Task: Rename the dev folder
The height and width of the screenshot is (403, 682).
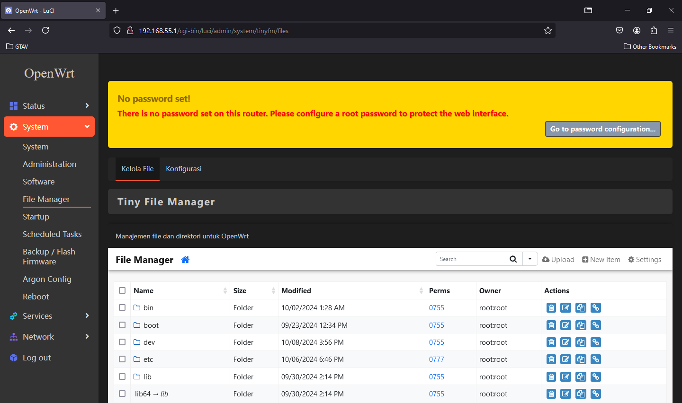Action: click(x=566, y=342)
